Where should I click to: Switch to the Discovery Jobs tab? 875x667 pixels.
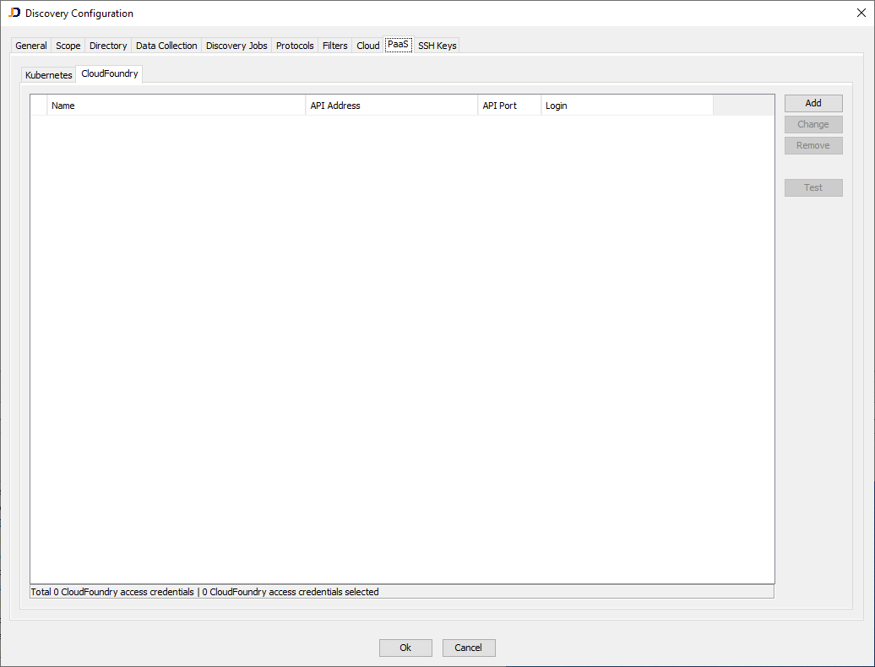236,45
